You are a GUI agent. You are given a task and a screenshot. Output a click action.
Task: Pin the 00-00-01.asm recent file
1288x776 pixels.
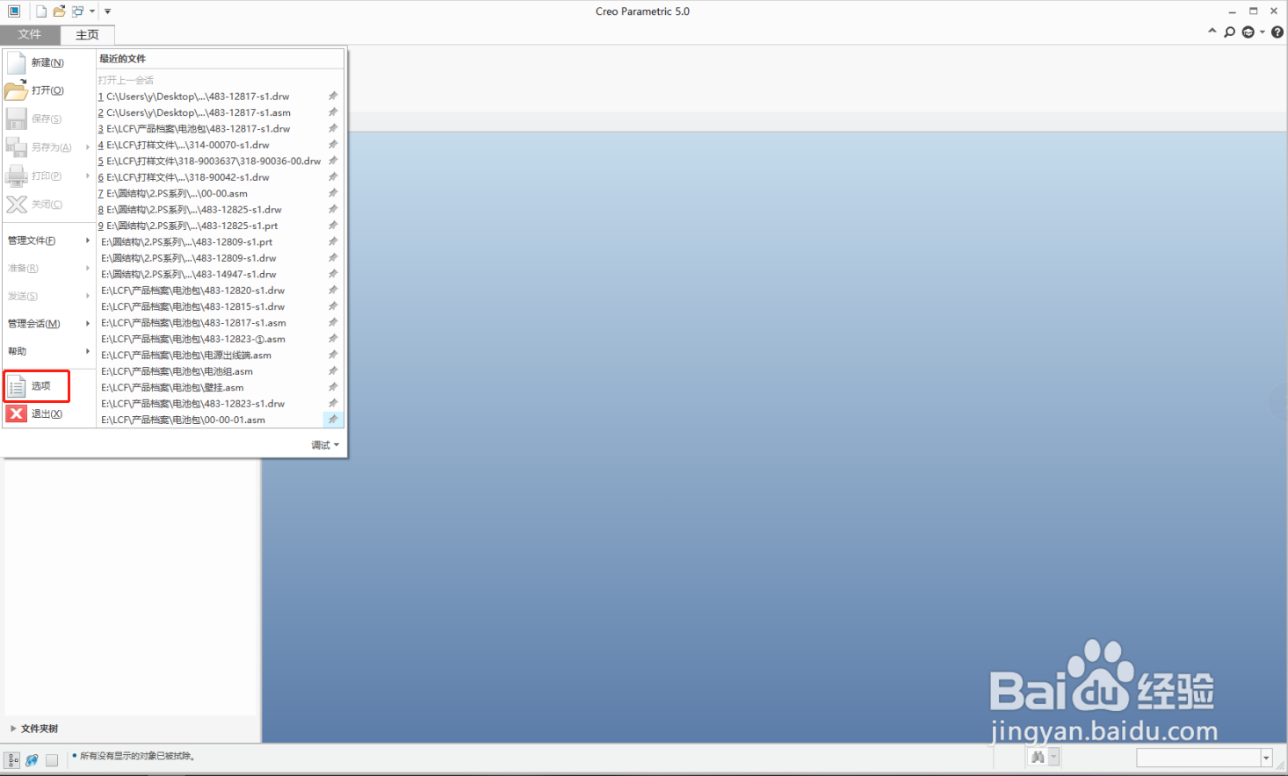pos(333,420)
